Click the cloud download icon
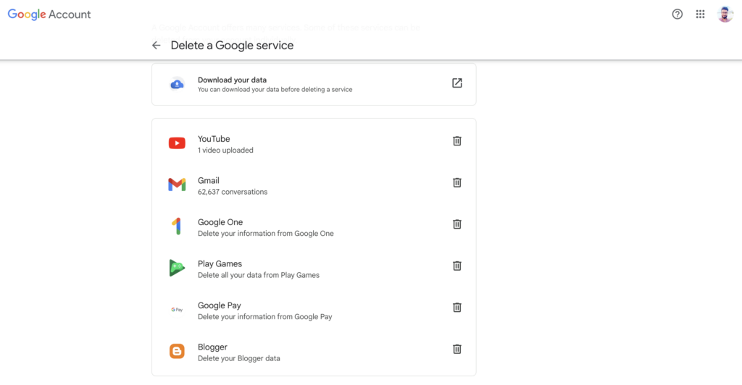Image resolution: width=742 pixels, height=385 pixels. [x=177, y=84]
